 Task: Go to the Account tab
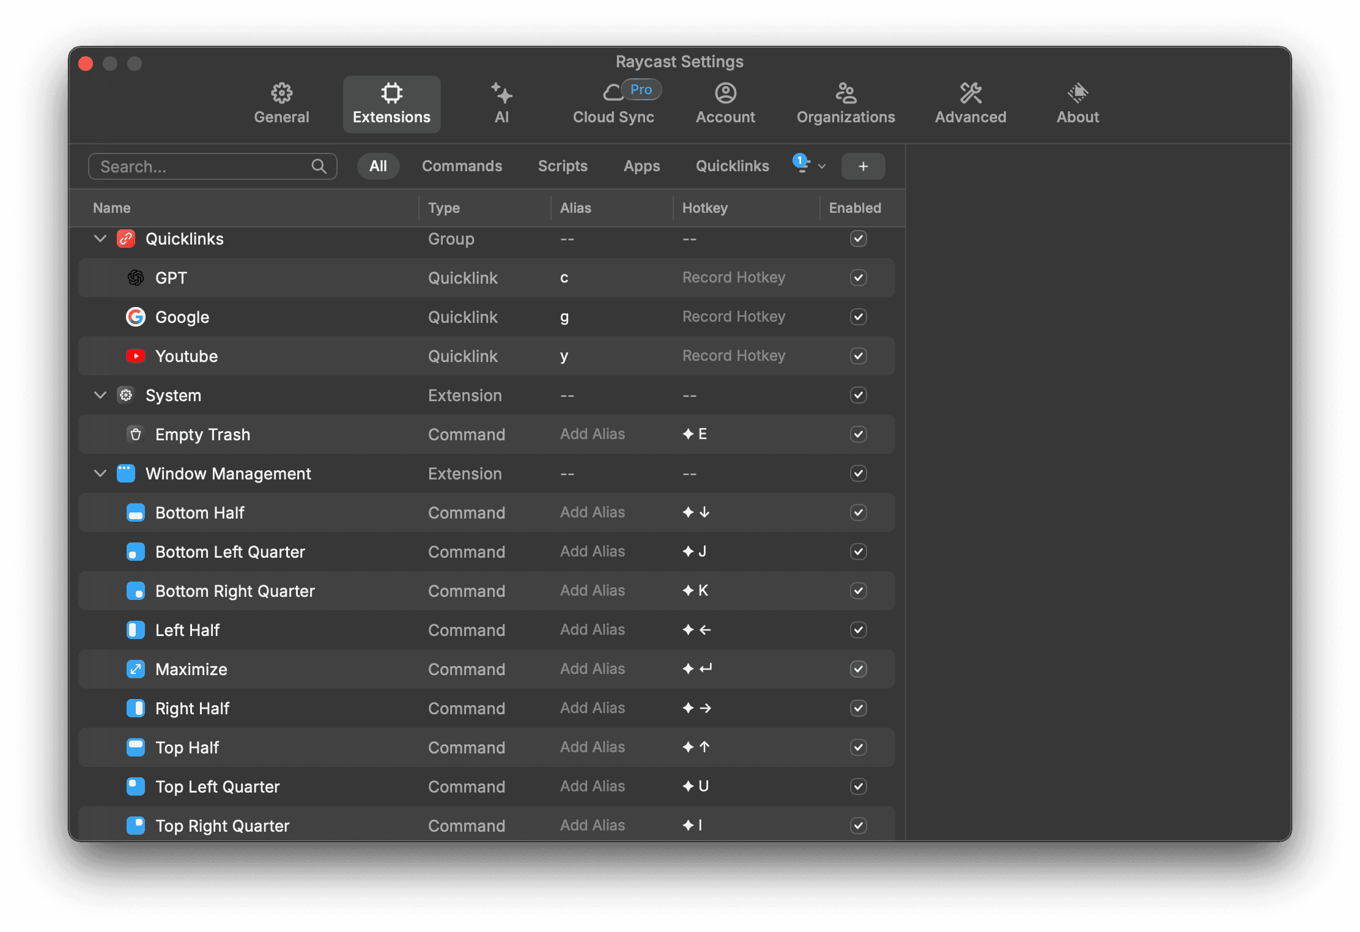[x=725, y=104]
